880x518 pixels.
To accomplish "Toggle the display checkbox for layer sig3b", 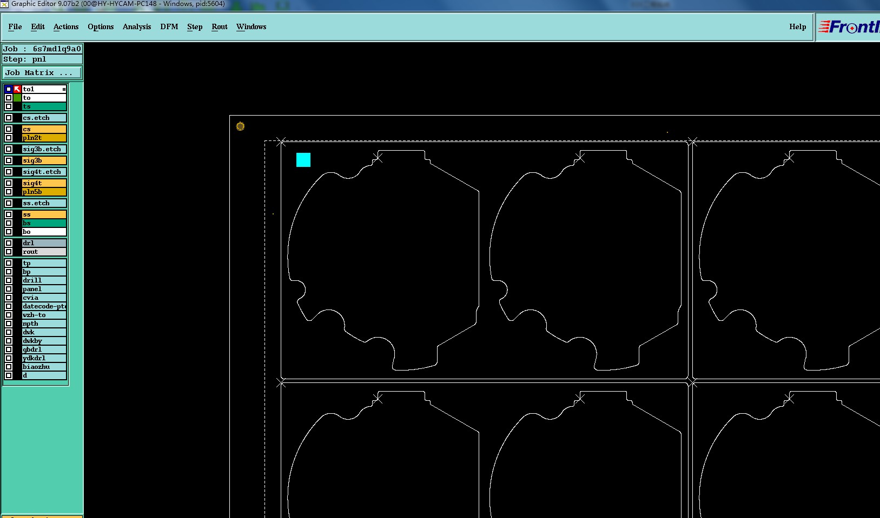I will [x=9, y=160].
